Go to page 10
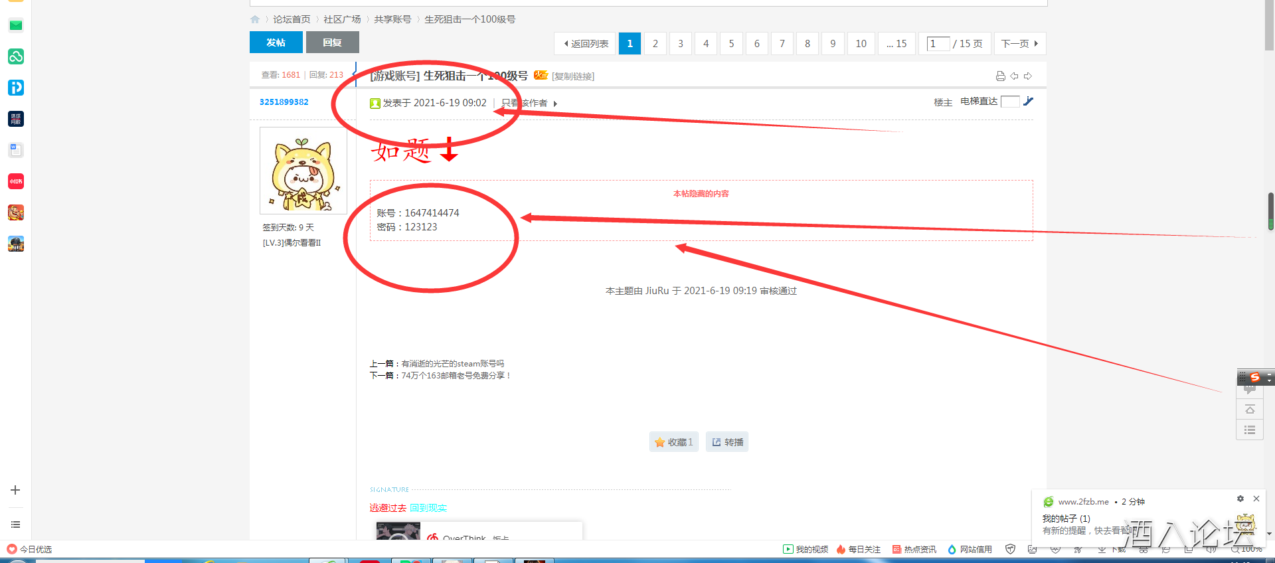The image size is (1275, 563). 861,43
